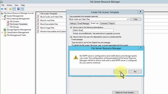Switch to the Report tab
The height and width of the screenshot is (94, 168).
click(112, 23)
